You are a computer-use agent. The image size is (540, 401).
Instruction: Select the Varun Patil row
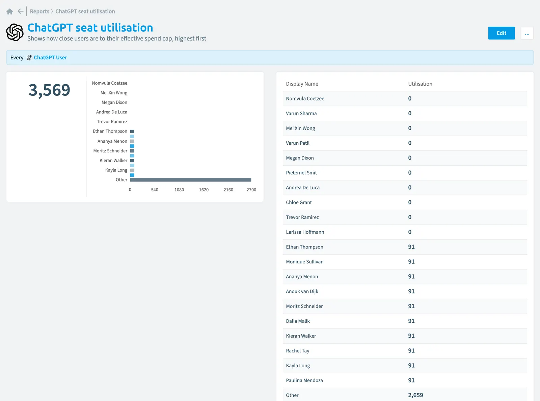coord(405,143)
